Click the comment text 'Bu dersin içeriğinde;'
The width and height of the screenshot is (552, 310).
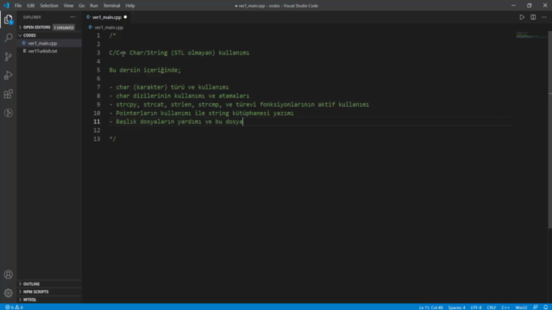[x=145, y=70]
